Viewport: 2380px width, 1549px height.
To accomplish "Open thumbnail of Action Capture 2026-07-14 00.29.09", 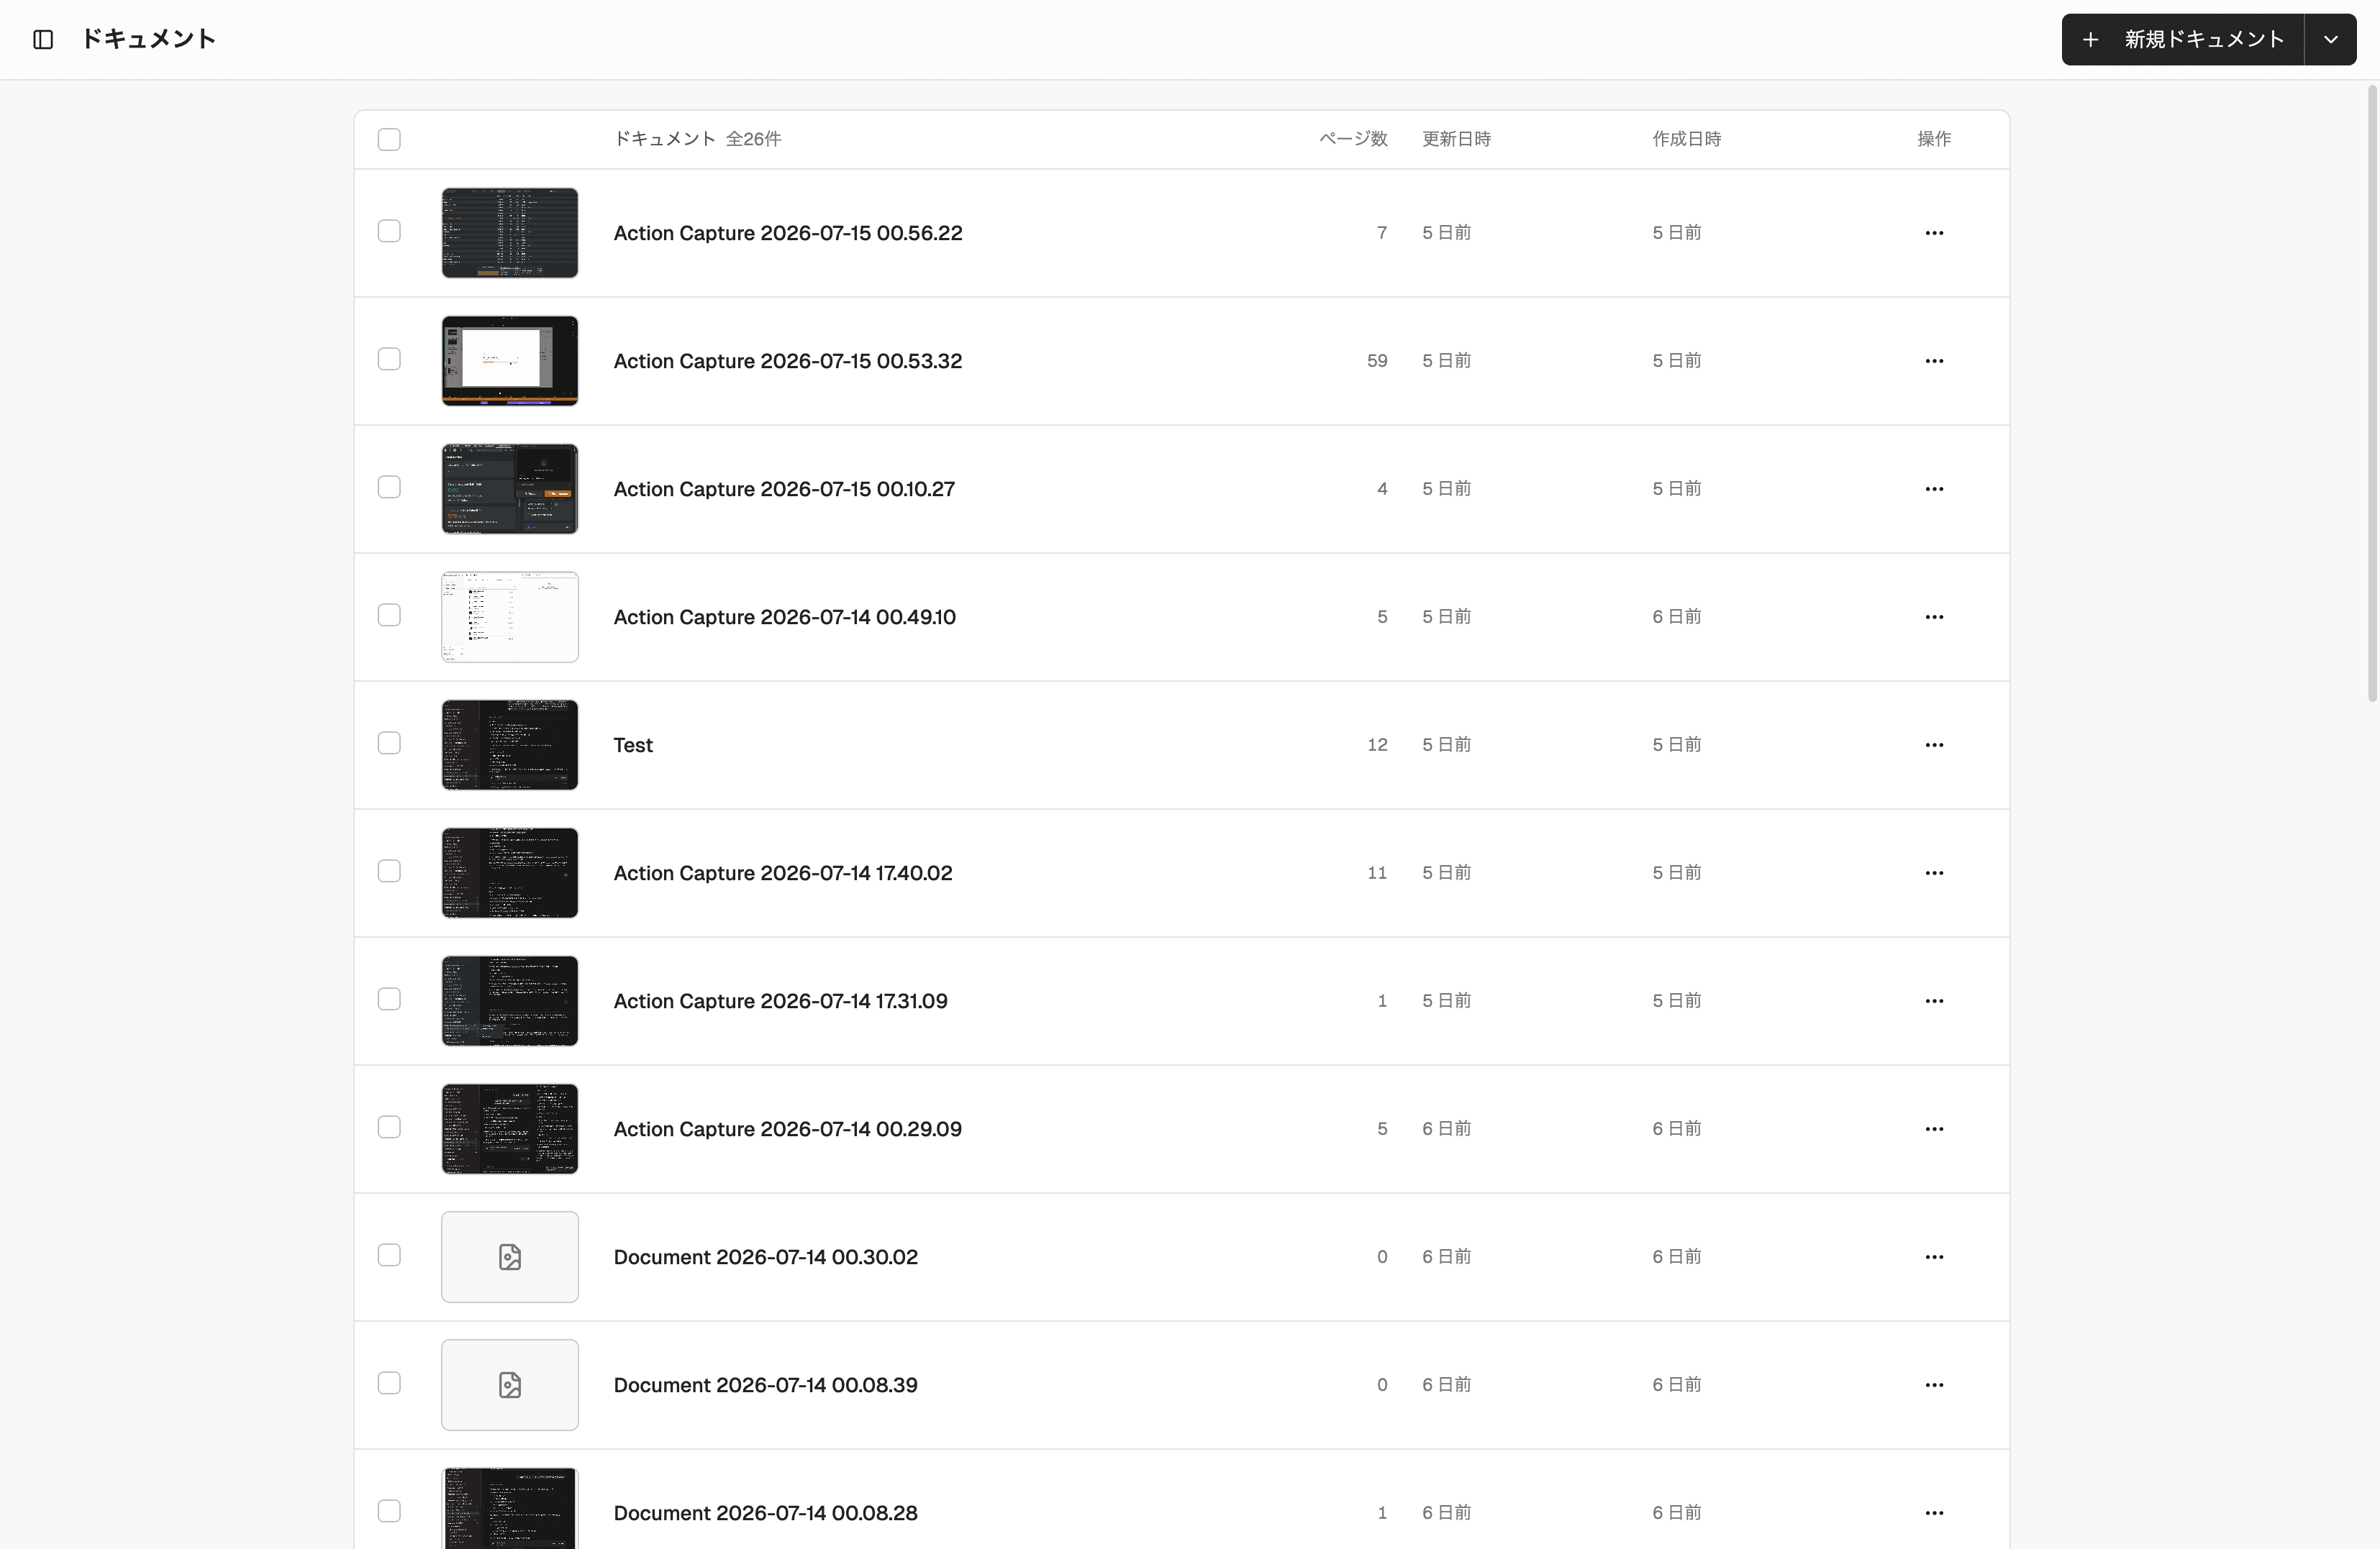I will [510, 1128].
